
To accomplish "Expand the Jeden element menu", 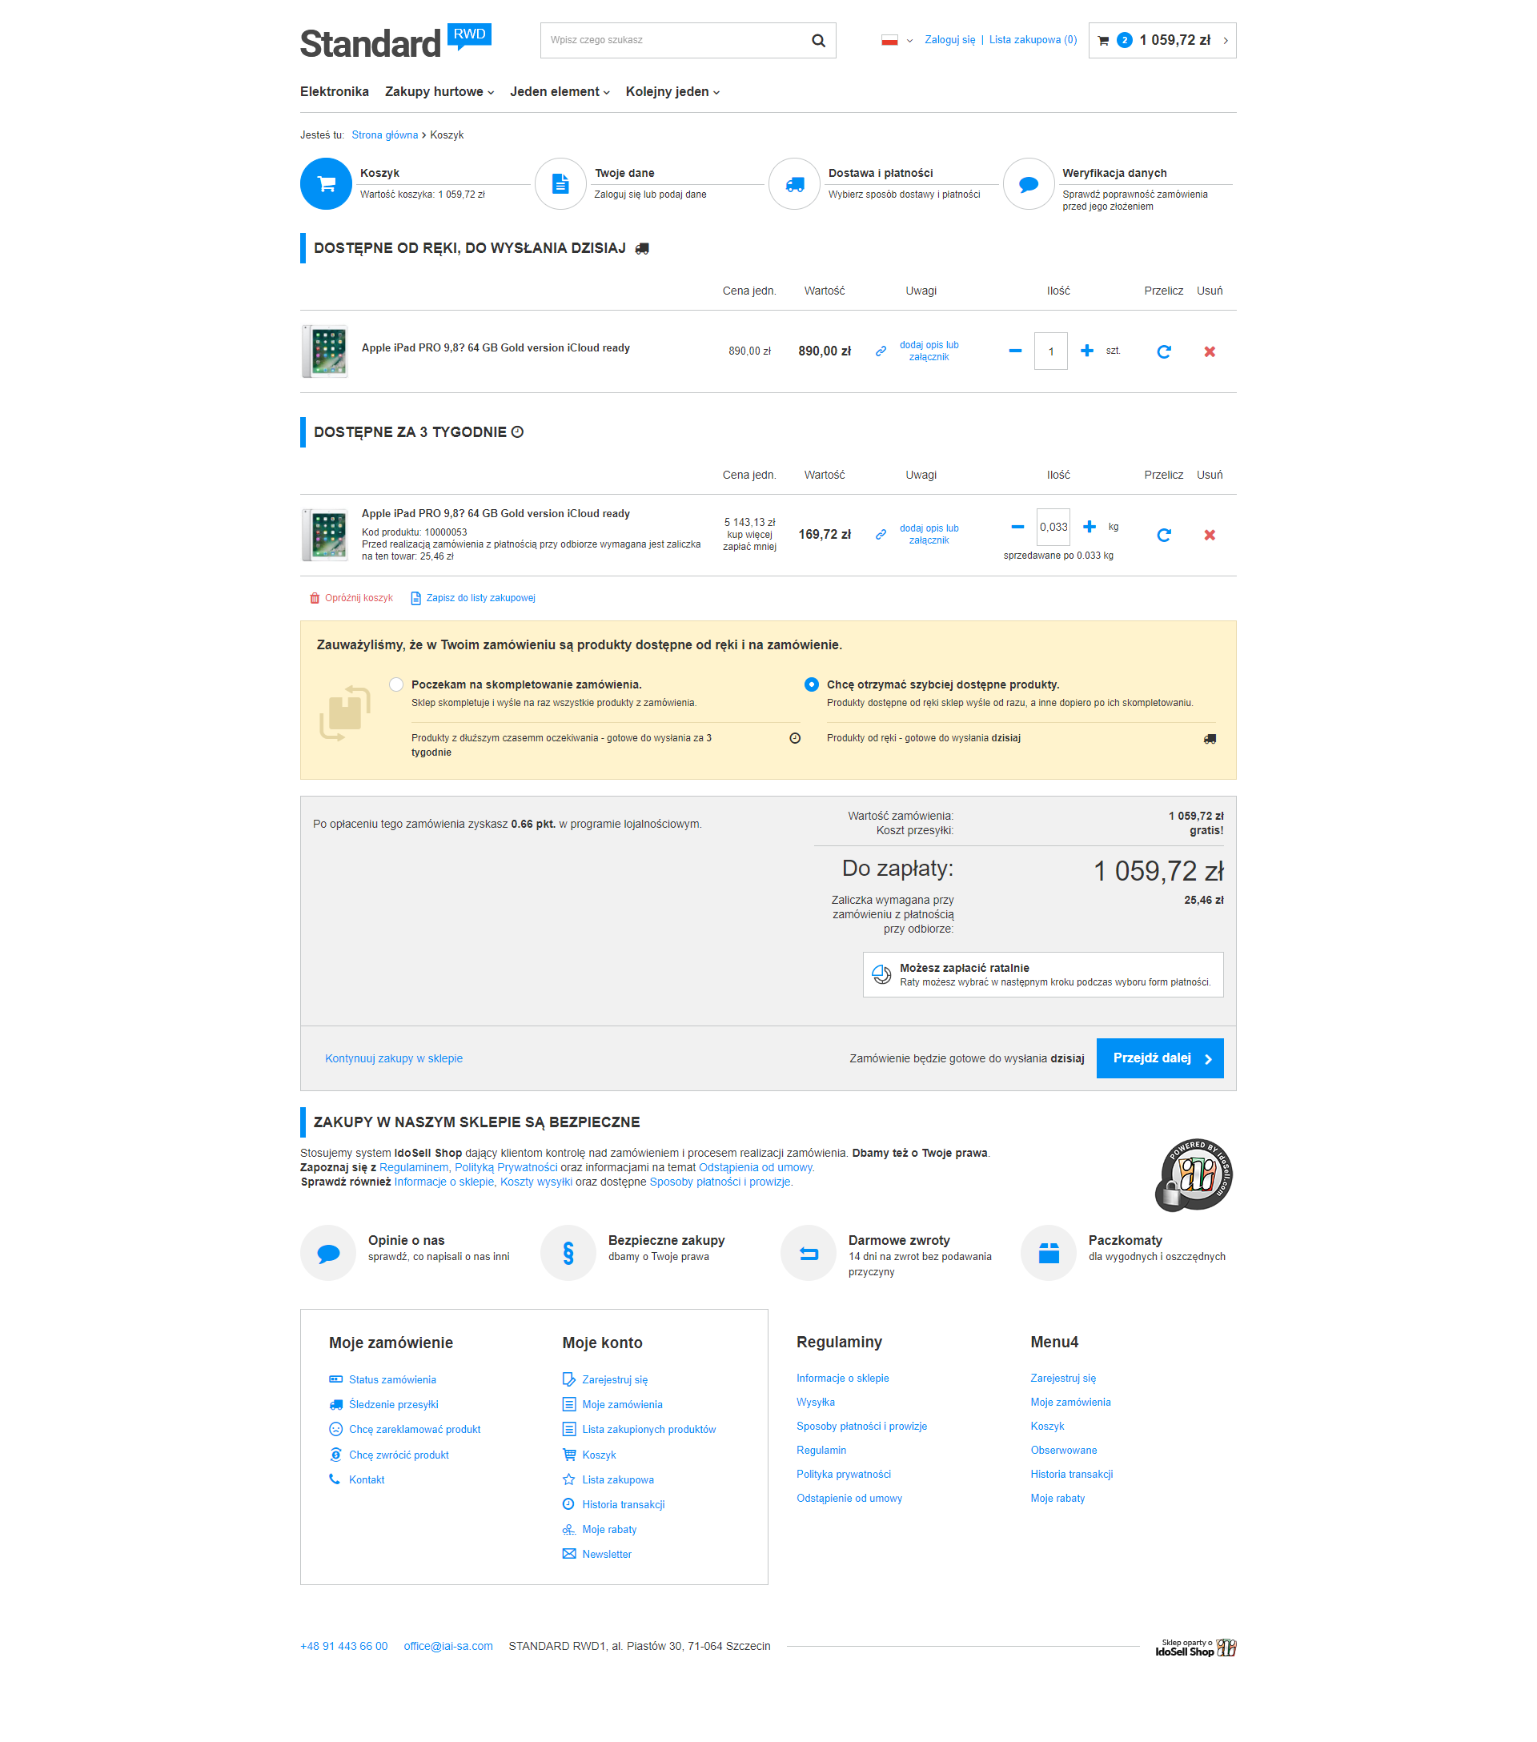I will [x=560, y=91].
